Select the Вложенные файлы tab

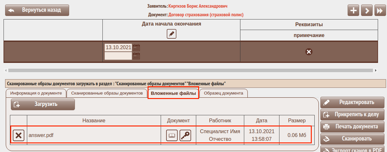coord(173,93)
